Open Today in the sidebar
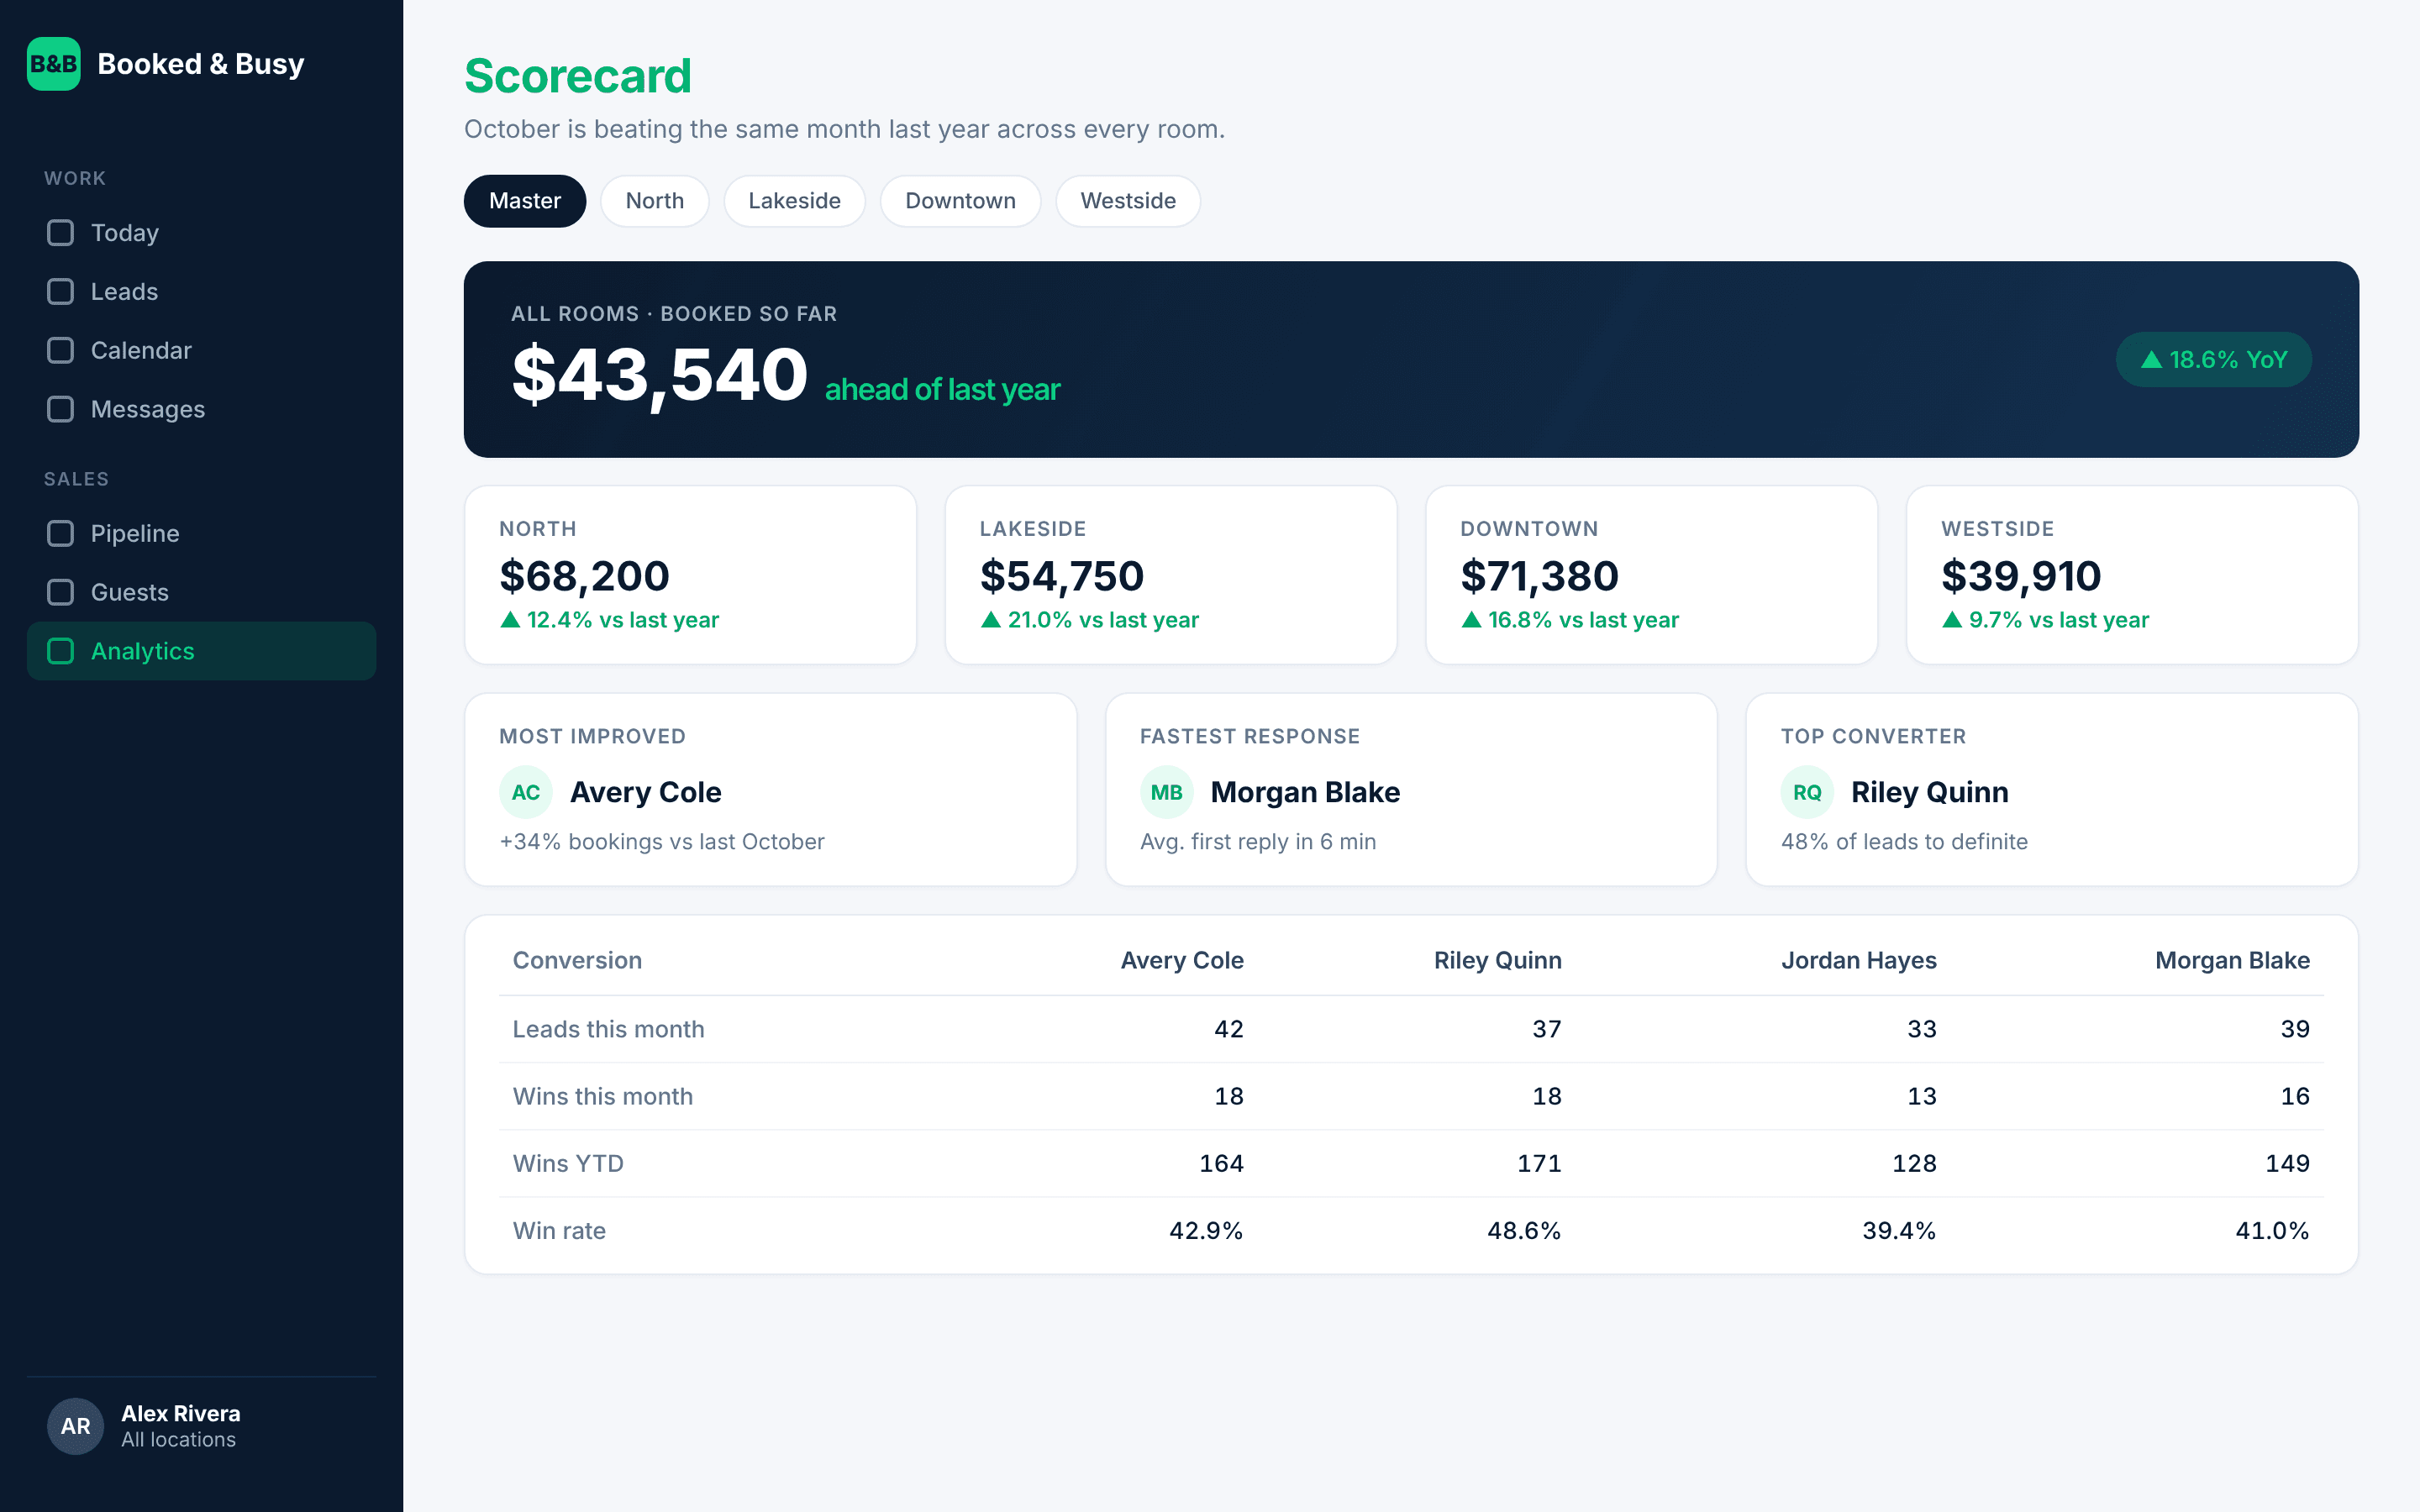 click(x=201, y=233)
